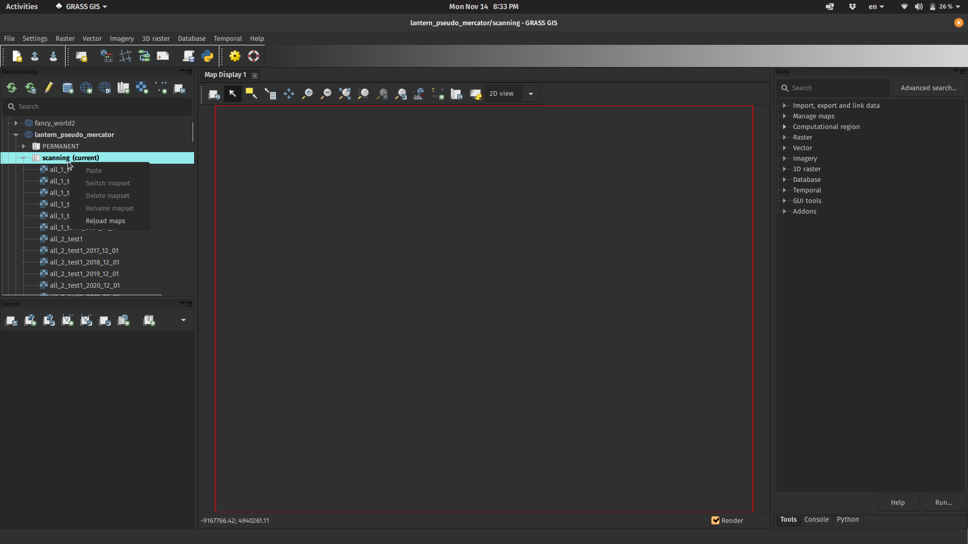968x544 pixels.
Task: Expand the fancy_world2 location in Data Catalog
Action: [x=16, y=123]
